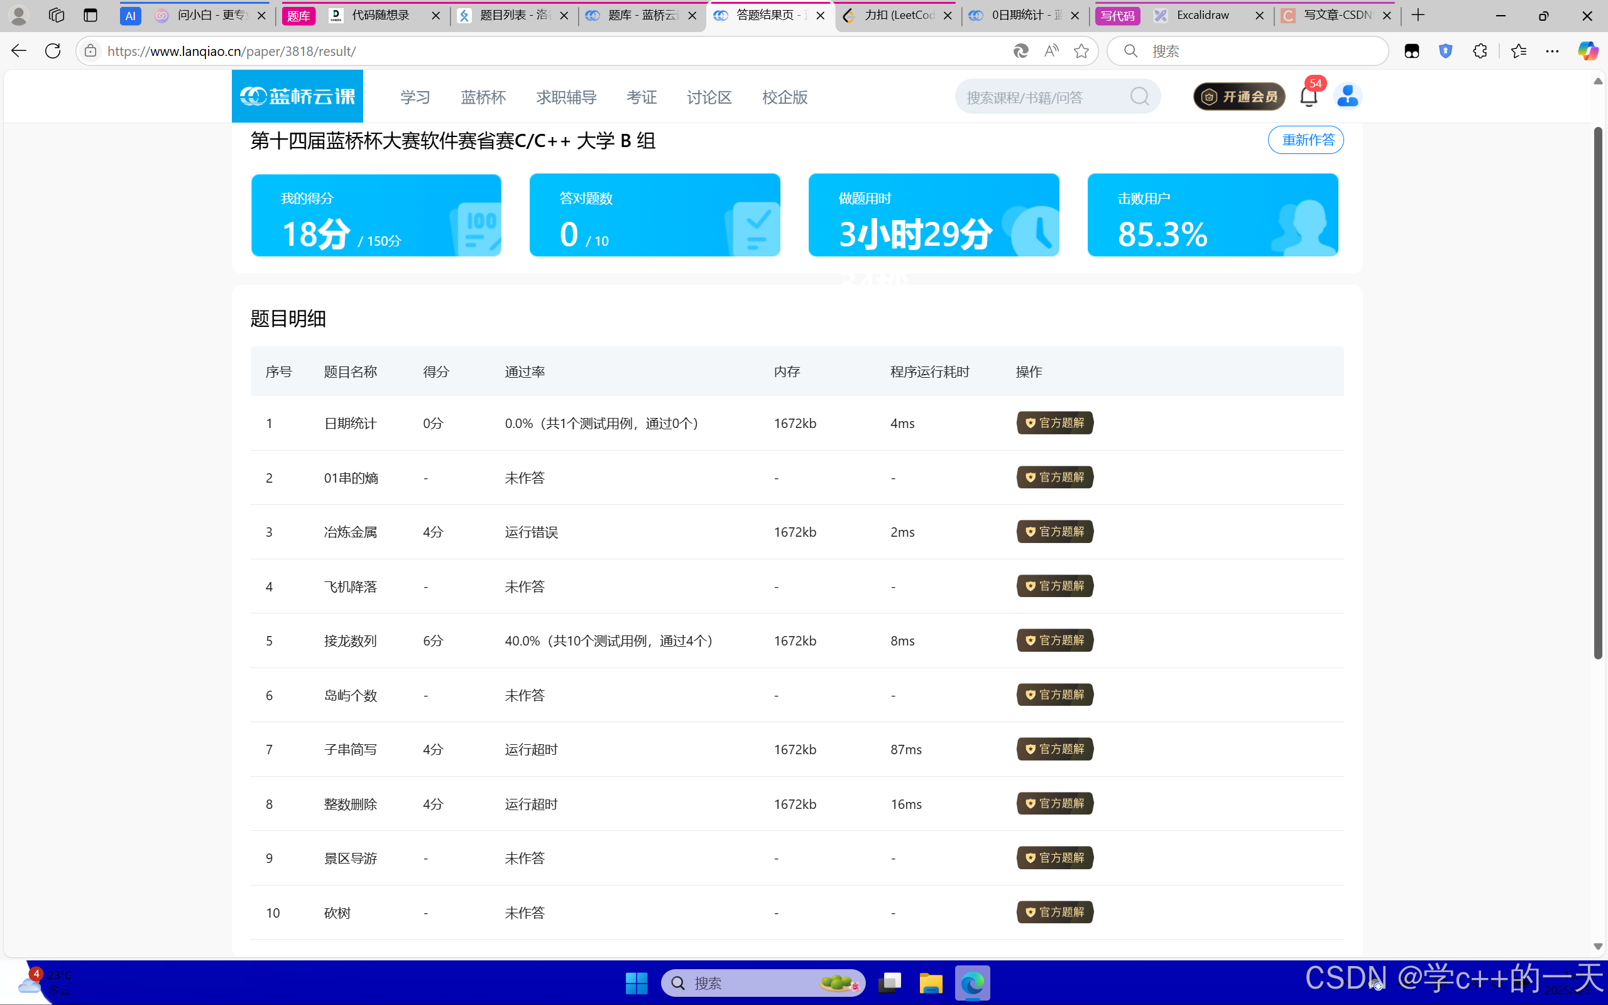Image resolution: width=1608 pixels, height=1005 pixels.
Task: Switch to the Excalidraw browser tab
Action: tap(1203, 15)
